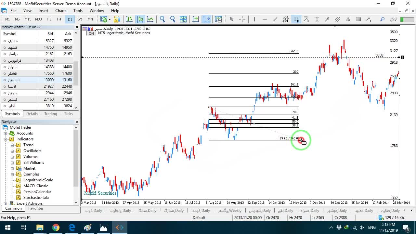Expand the Bill Williams folder
This screenshot has height=234, width=416.
12,162
